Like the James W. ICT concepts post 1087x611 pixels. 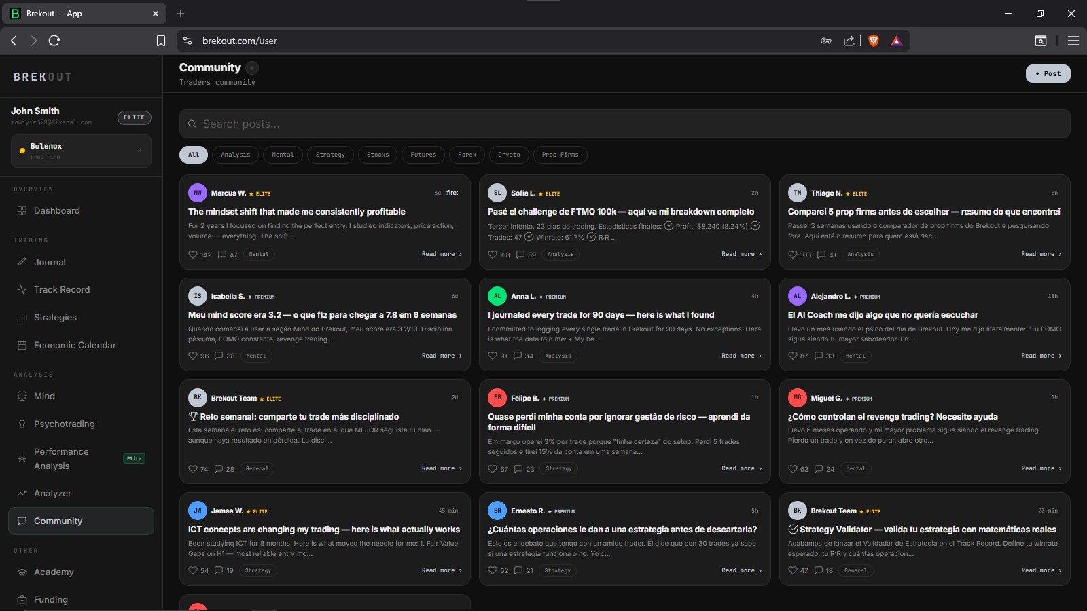[193, 570]
